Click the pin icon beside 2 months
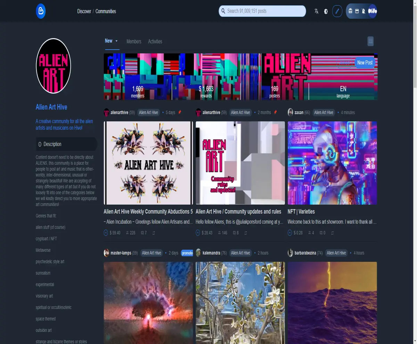The width and height of the screenshot is (417, 344). coord(275,112)
